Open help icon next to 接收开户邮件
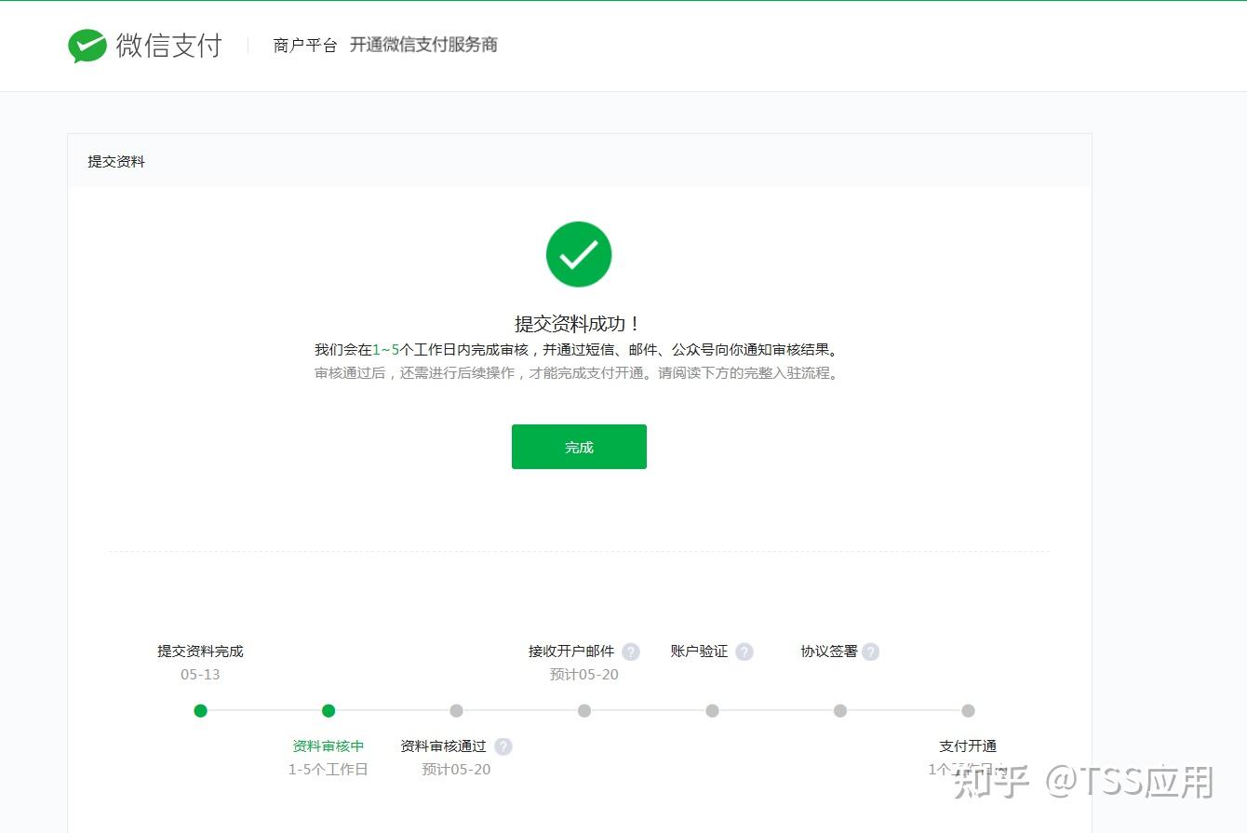This screenshot has width=1247, height=833. [631, 652]
